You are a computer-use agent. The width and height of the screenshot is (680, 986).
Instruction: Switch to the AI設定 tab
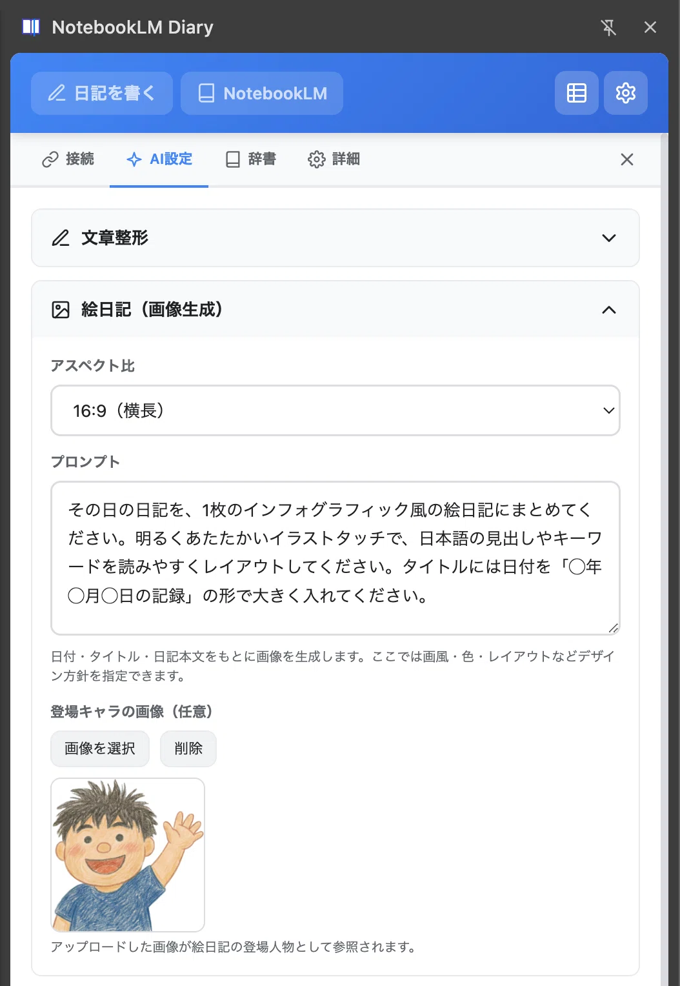tap(159, 159)
